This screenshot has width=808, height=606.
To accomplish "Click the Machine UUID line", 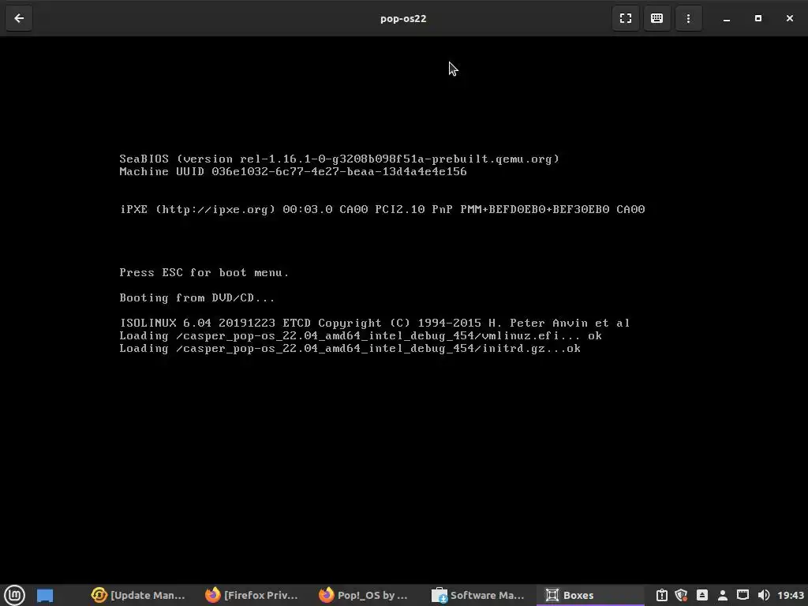I will tap(293, 171).
